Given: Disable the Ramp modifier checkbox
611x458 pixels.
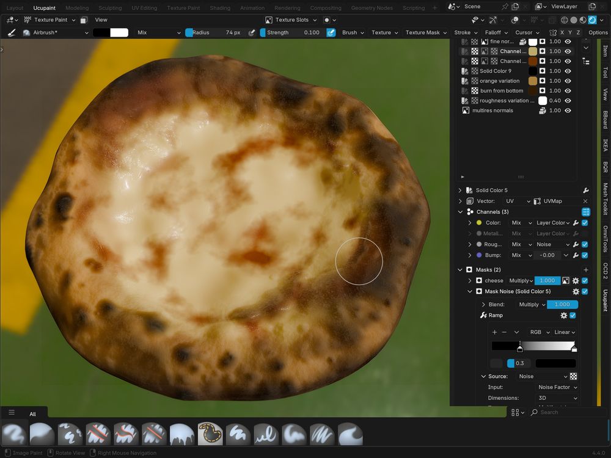Looking at the screenshot, I should point(573,316).
